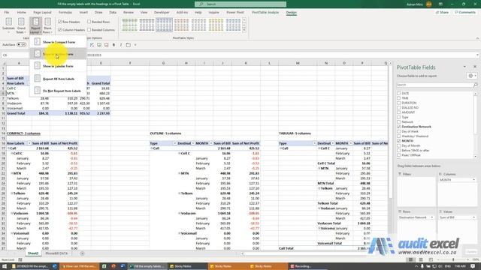Click the Comments button
Viewport: 481px width, 270px height.
click(465, 12)
